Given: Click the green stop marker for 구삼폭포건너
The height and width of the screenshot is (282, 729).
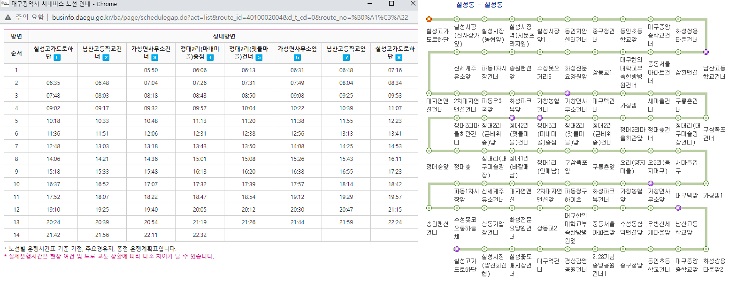Looking at the screenshot, I should tap(706, 118).
